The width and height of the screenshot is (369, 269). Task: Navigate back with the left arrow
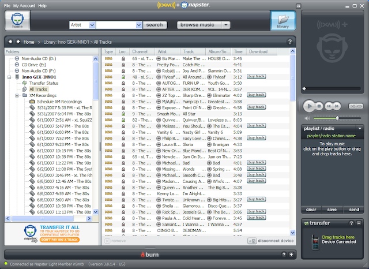tap(10, 42)
